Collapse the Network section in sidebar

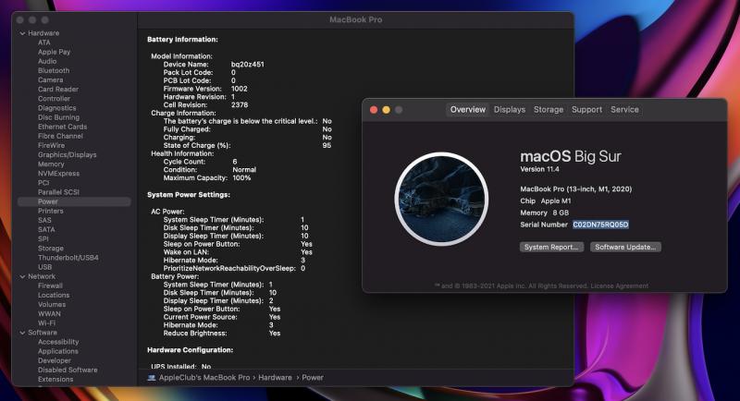[22, 276]
